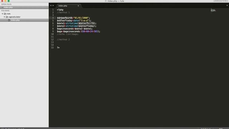Click the 60*60*24*365 expression
This screenshot has width=229, height=129.
[90, 32]
